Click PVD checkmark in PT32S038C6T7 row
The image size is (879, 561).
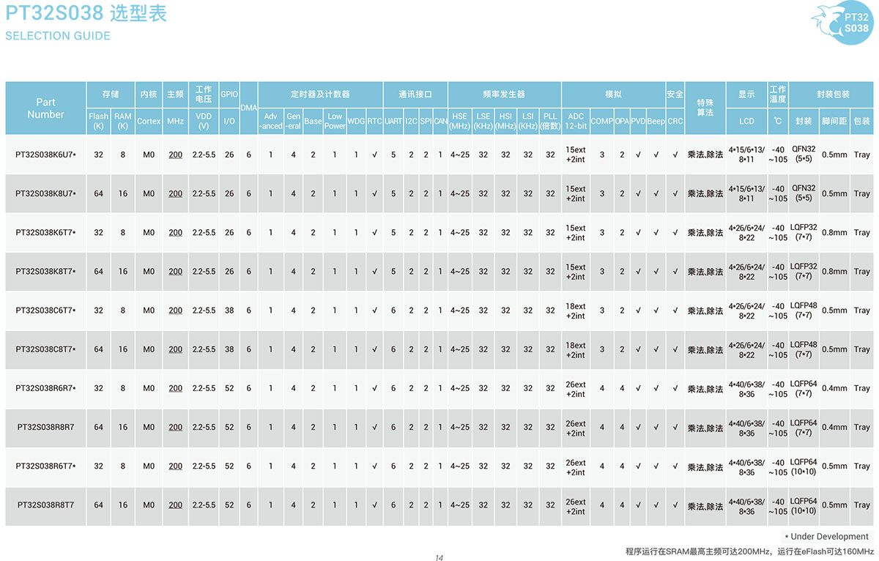pyautogui.click(x=638, y=311)
